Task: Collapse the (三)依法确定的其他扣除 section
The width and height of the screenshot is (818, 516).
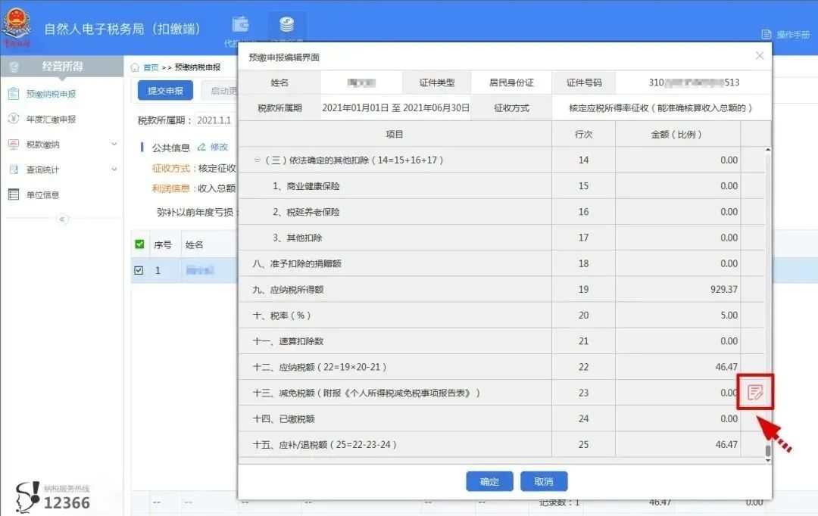Action: [x=258, y=160]
